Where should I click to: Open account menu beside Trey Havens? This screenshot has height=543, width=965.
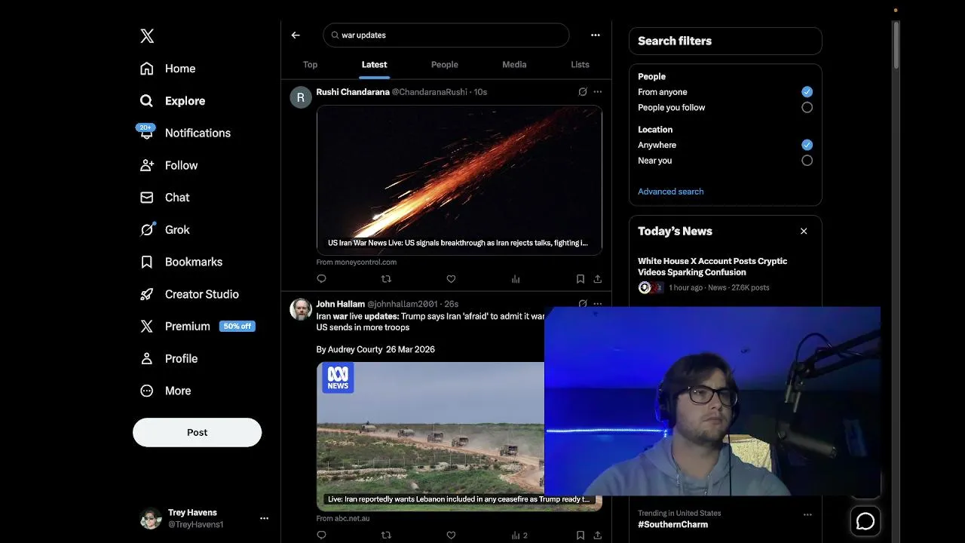(x=264, y=519)
